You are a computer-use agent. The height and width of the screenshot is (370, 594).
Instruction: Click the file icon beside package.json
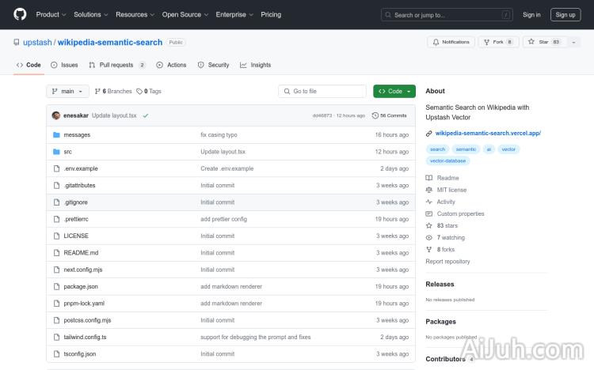pyautogui.click(x=56, y=286)
